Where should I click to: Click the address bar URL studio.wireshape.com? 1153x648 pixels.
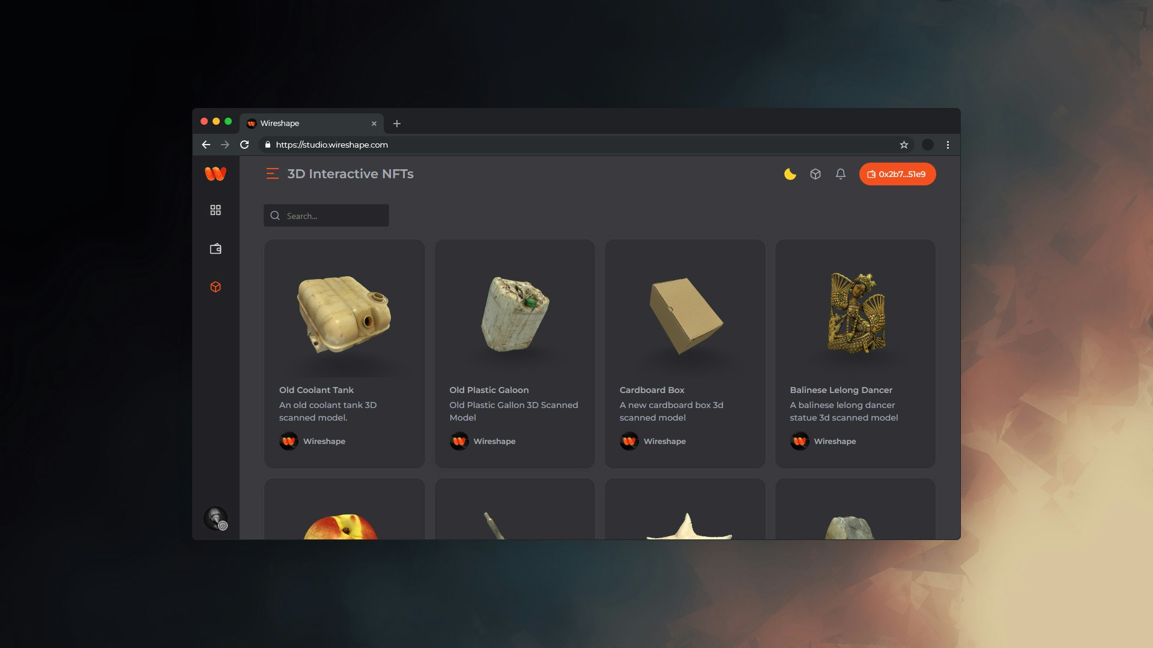pyautogui.click(x=332, y=145)
